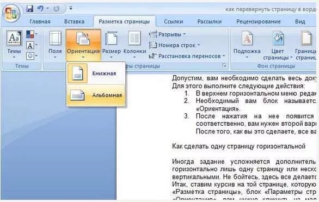Choose Книжная portrait orientation
This screenshot has width=319, height=202.
tap(96, 74)
